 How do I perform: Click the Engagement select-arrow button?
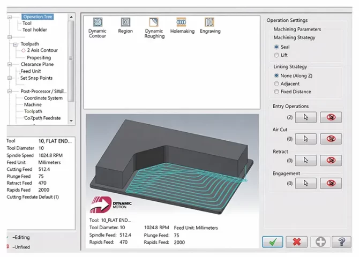pyautogui.click(x=305, y=183)
